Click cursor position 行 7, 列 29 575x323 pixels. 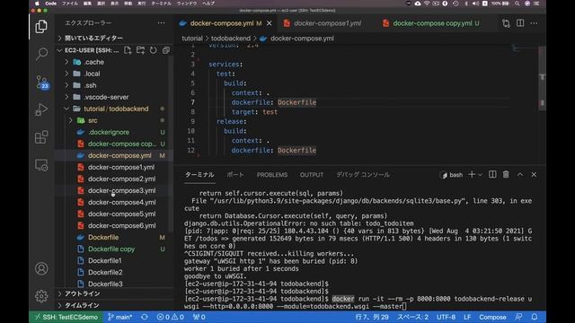pos(372,317)
